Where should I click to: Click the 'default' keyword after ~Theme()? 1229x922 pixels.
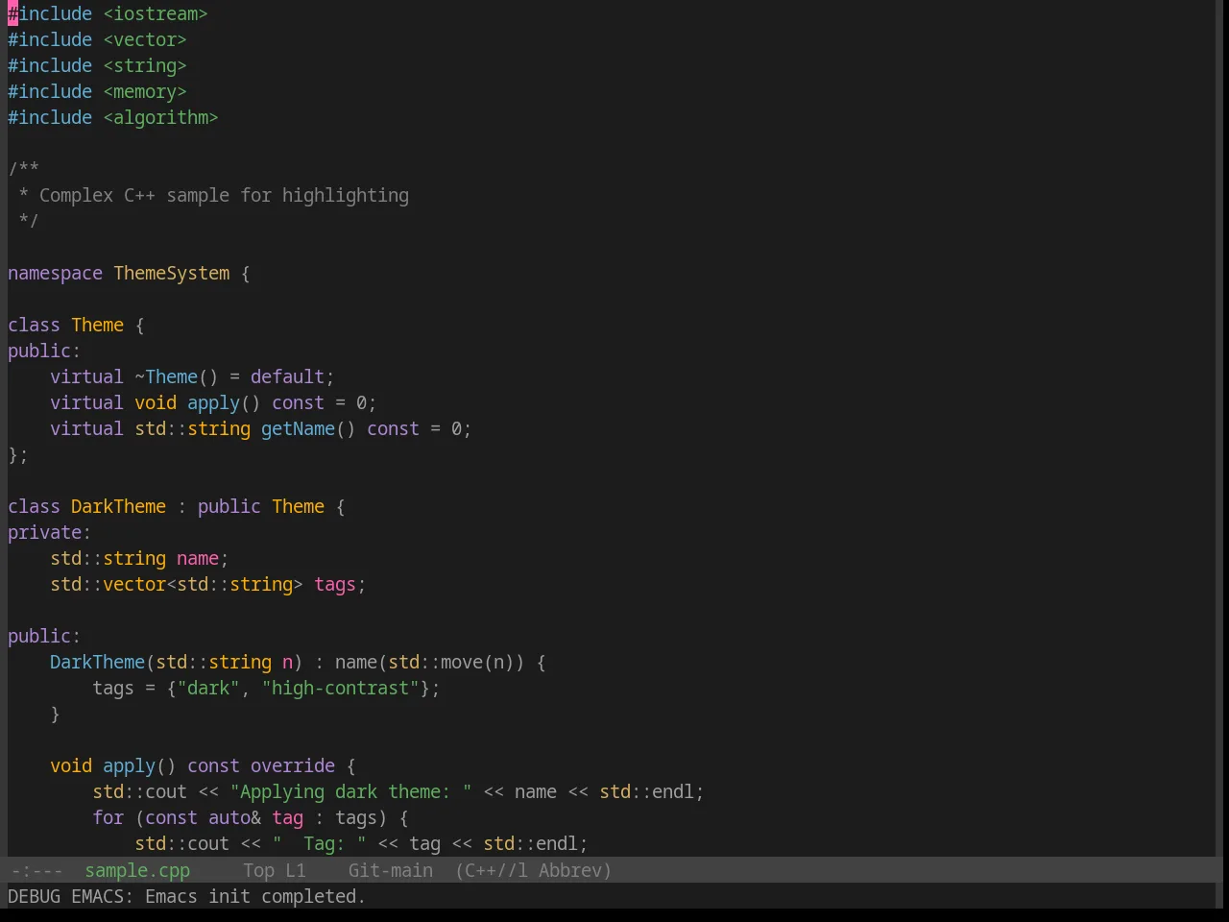[x=288, y=376]
